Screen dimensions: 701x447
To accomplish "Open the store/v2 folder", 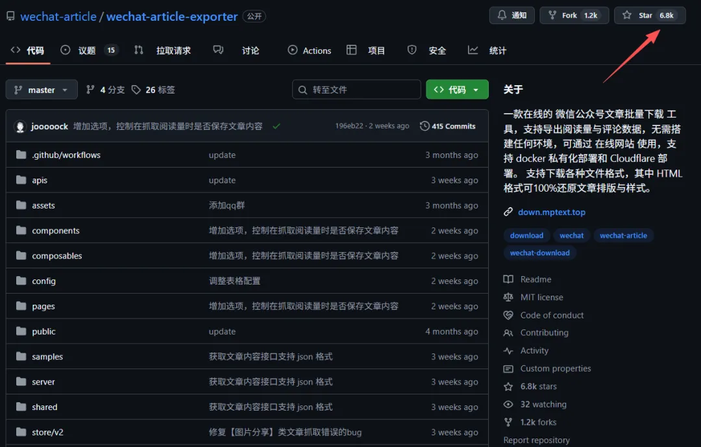I will pyautogui.click(x=47, y=432).
